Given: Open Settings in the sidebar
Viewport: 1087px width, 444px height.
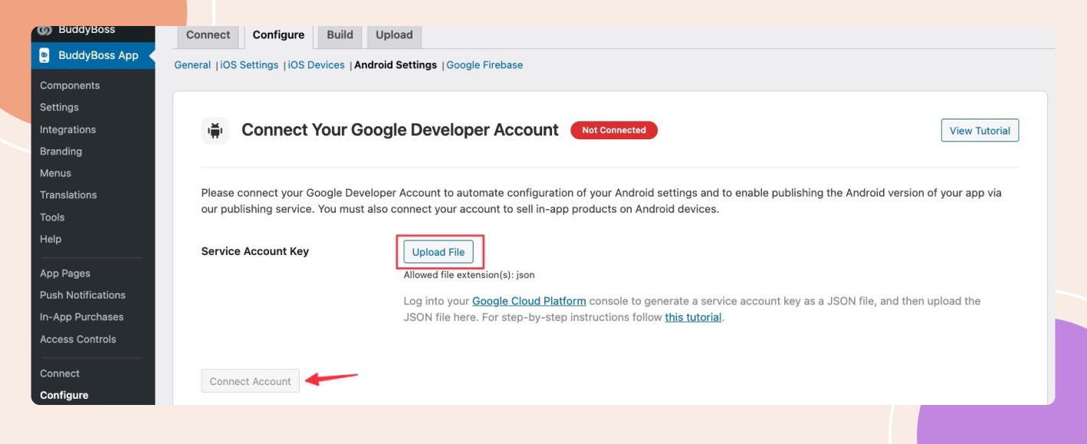Looking at the screenshot, I should click(x=59, y=107).
